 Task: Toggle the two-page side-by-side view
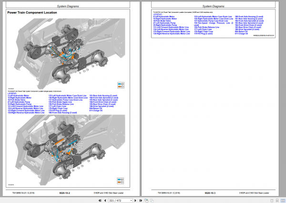click(283, 201)
